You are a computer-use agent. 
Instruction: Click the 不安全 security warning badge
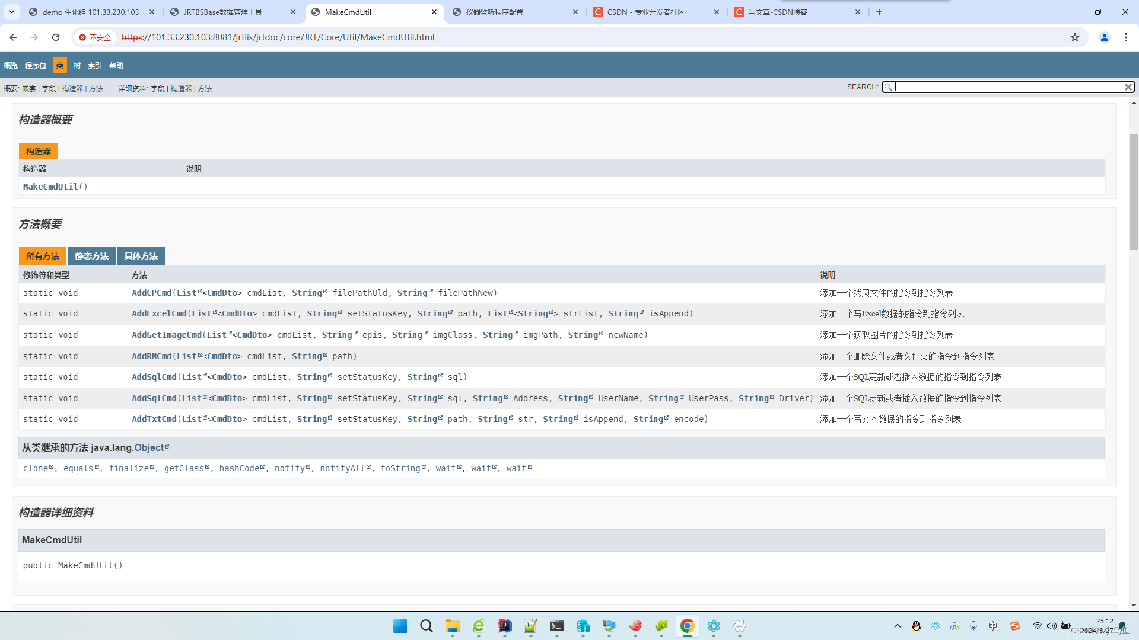click(x=95, y=37)
